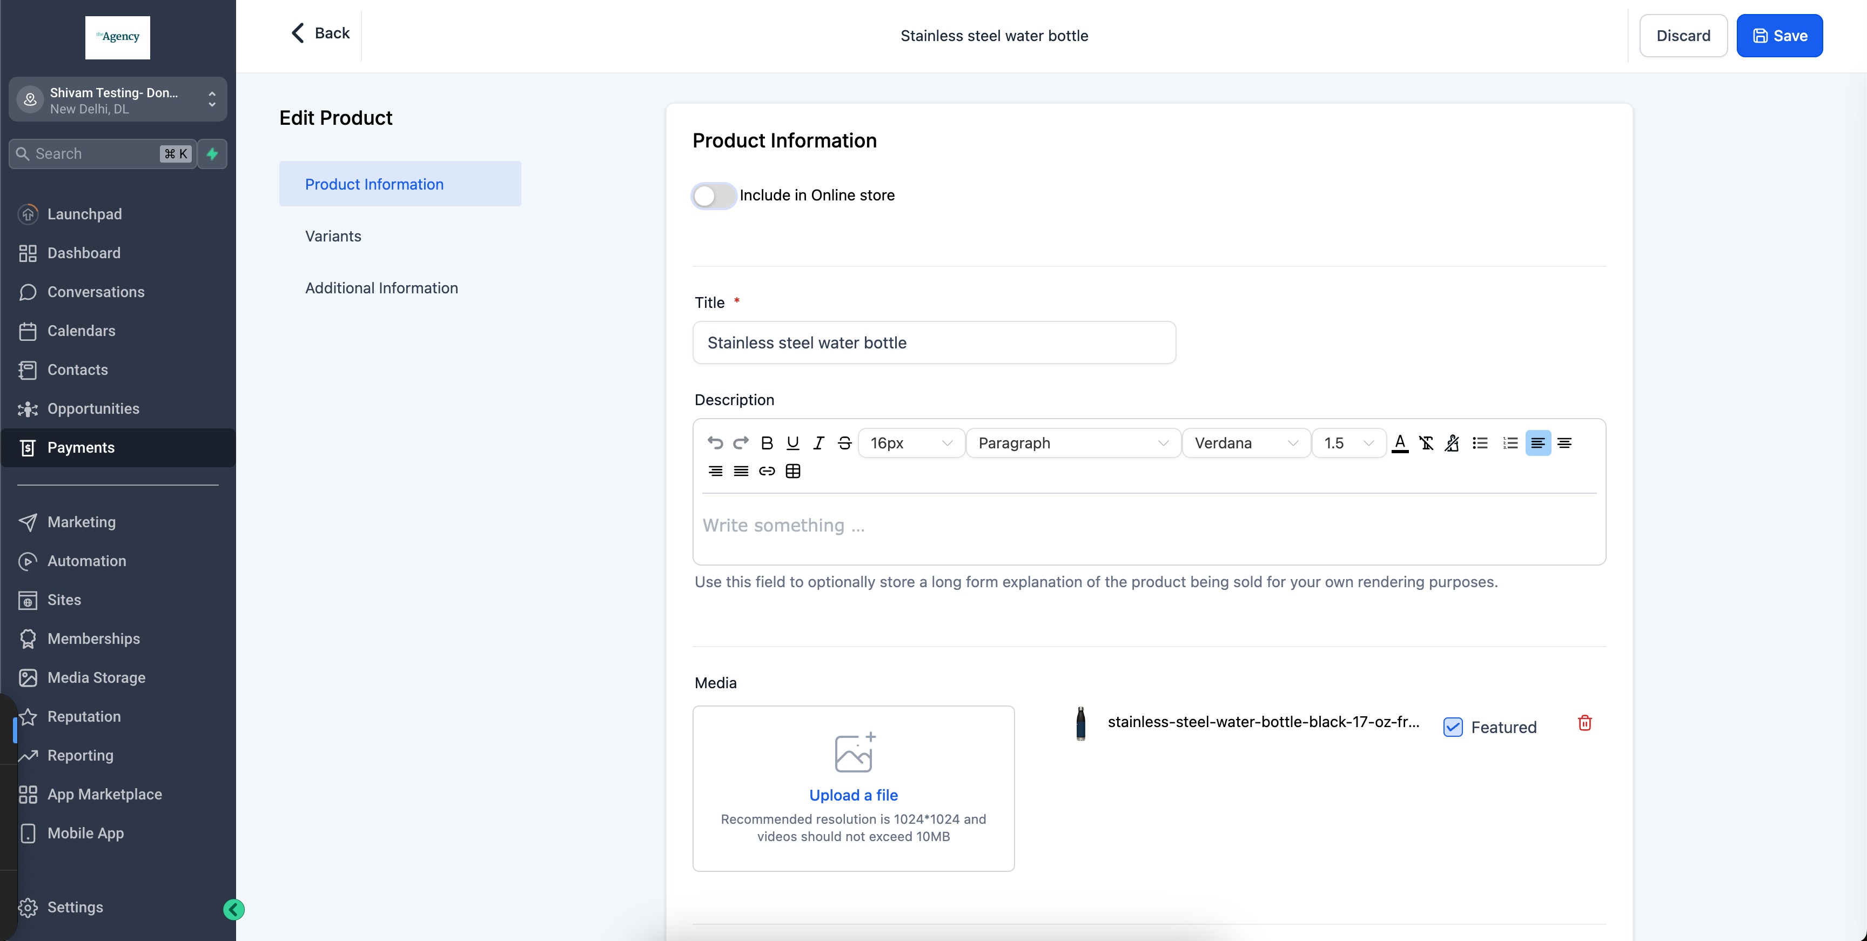Expand the Verdana font family dropdown
1867x941 pixels.
click(x=1245, y=443)
